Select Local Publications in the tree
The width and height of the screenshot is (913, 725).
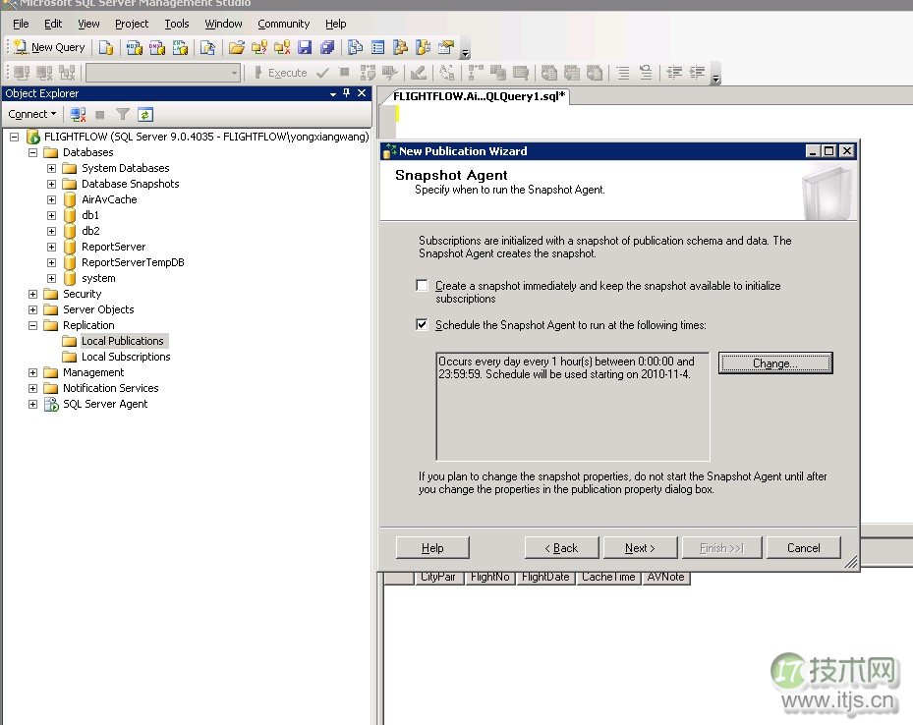122,341
